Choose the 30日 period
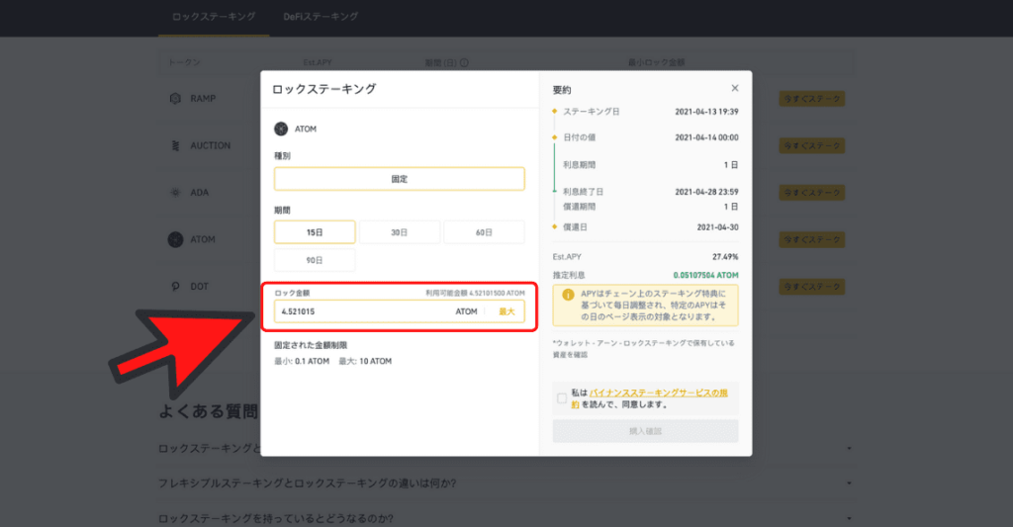The width and height of the screenshot is (1013, 527). pyautogui.click(x=400, y=231)
